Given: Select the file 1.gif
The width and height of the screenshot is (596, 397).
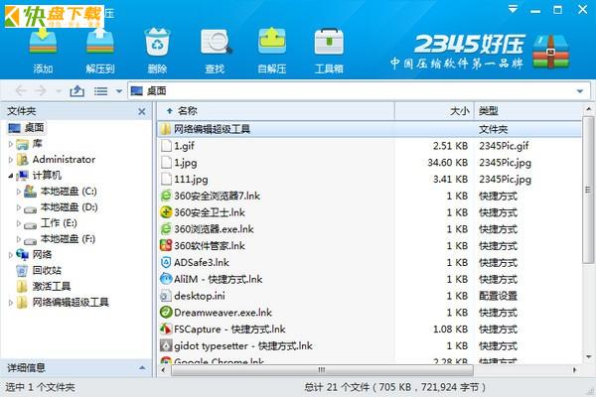Looking at the screenshot, I should coord(185,146).
